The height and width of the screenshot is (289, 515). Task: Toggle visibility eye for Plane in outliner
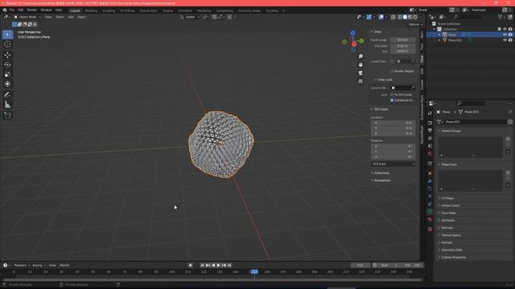click(505, 35)
